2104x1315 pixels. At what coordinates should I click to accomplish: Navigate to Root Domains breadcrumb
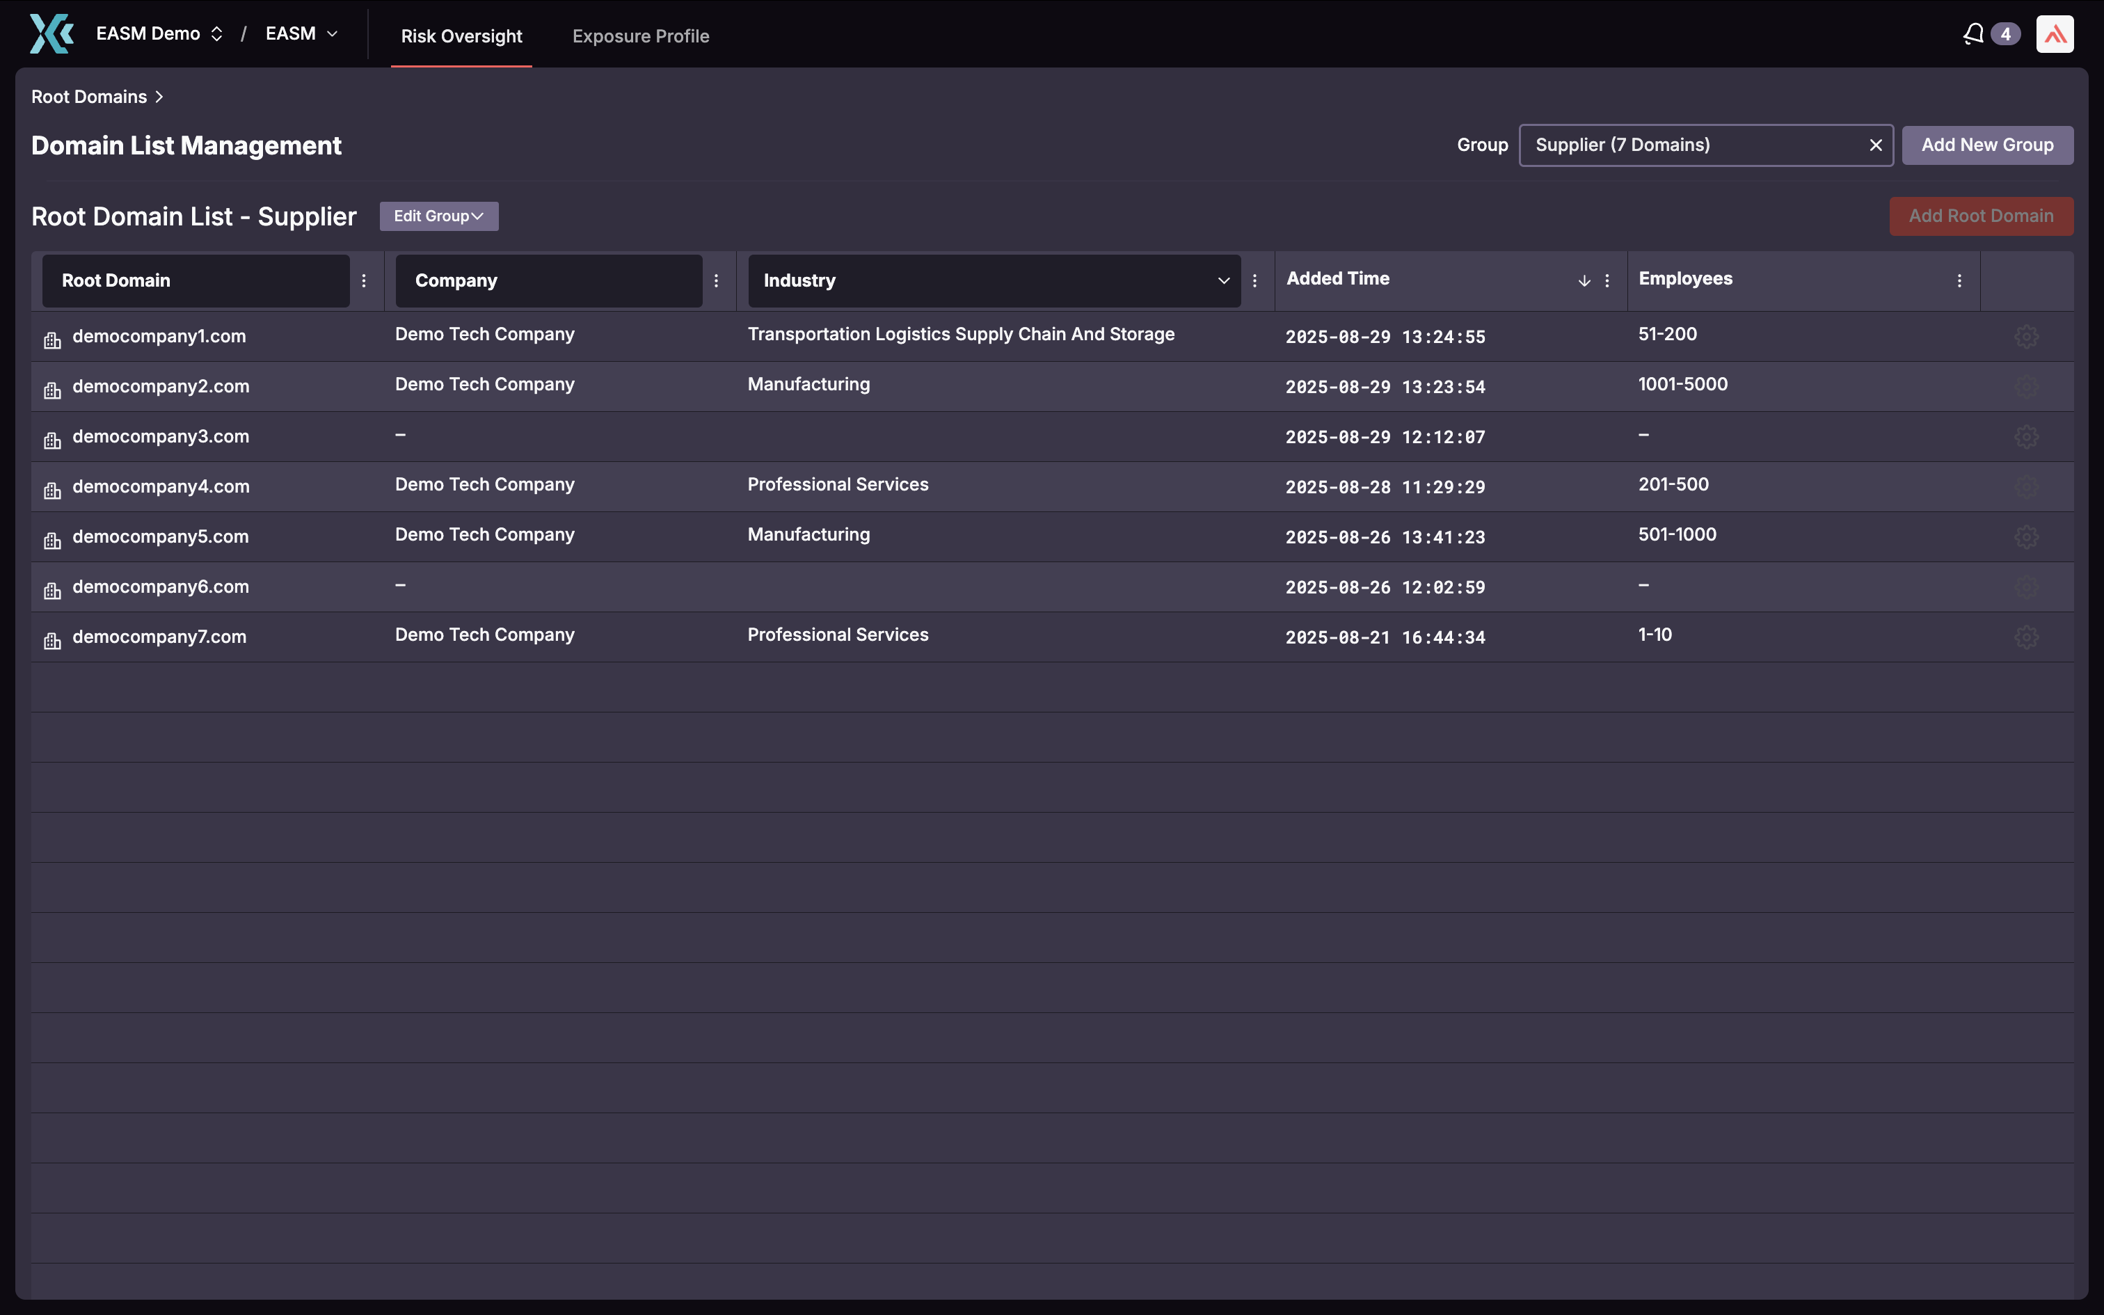pyautogui.click(x=88, y=97)
